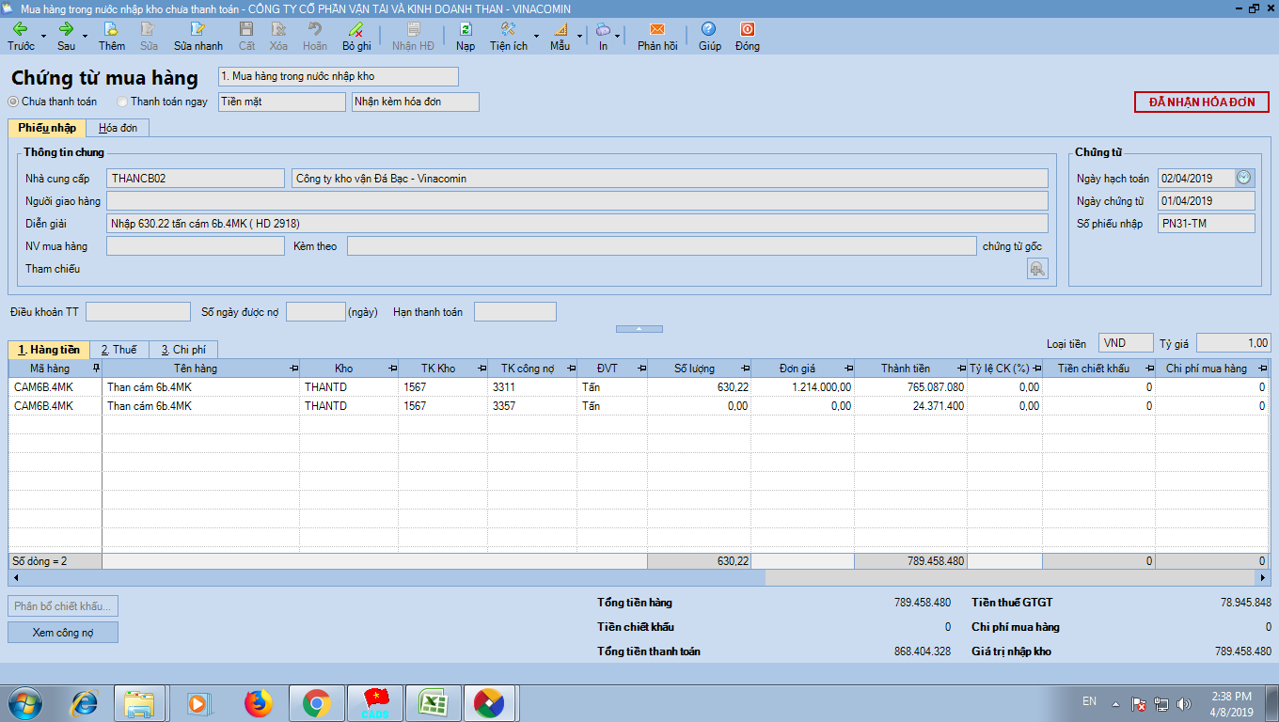Click the Trước back arrow icon
The height and width of the screenshot is (722, 1279).
pyautogui.click(x=20, y=29)
